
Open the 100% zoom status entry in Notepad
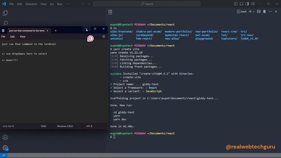click(43, 126)
